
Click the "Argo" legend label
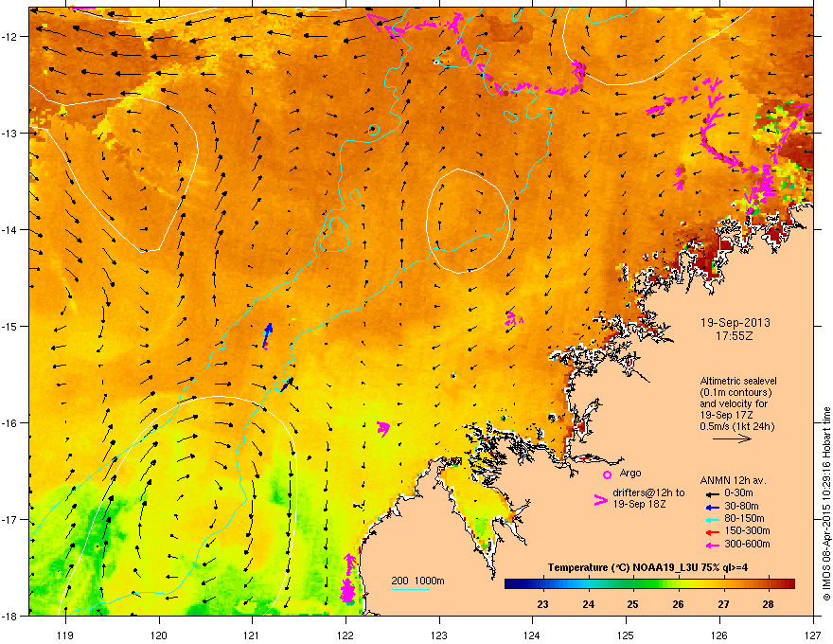click(x=630, y=473)
